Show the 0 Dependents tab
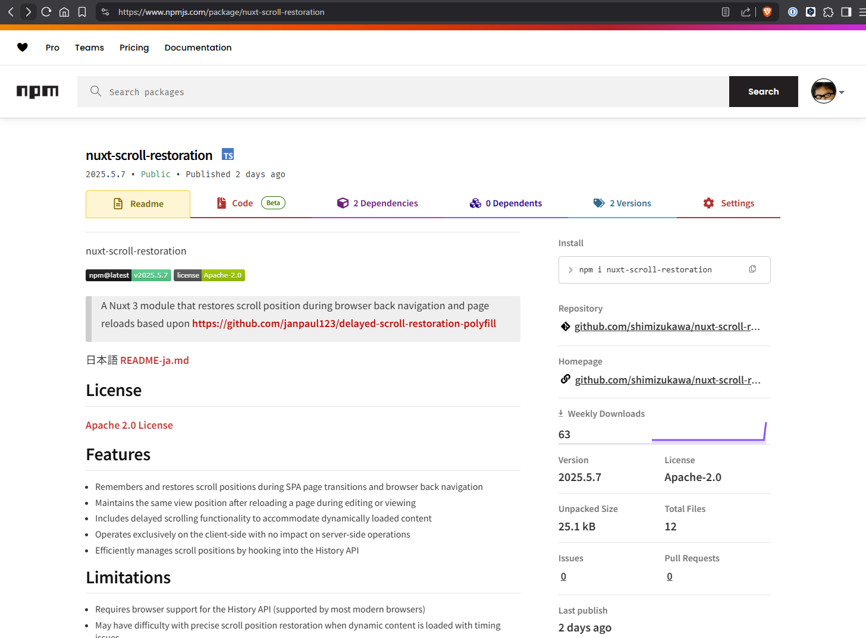 (x=506, y=203)
